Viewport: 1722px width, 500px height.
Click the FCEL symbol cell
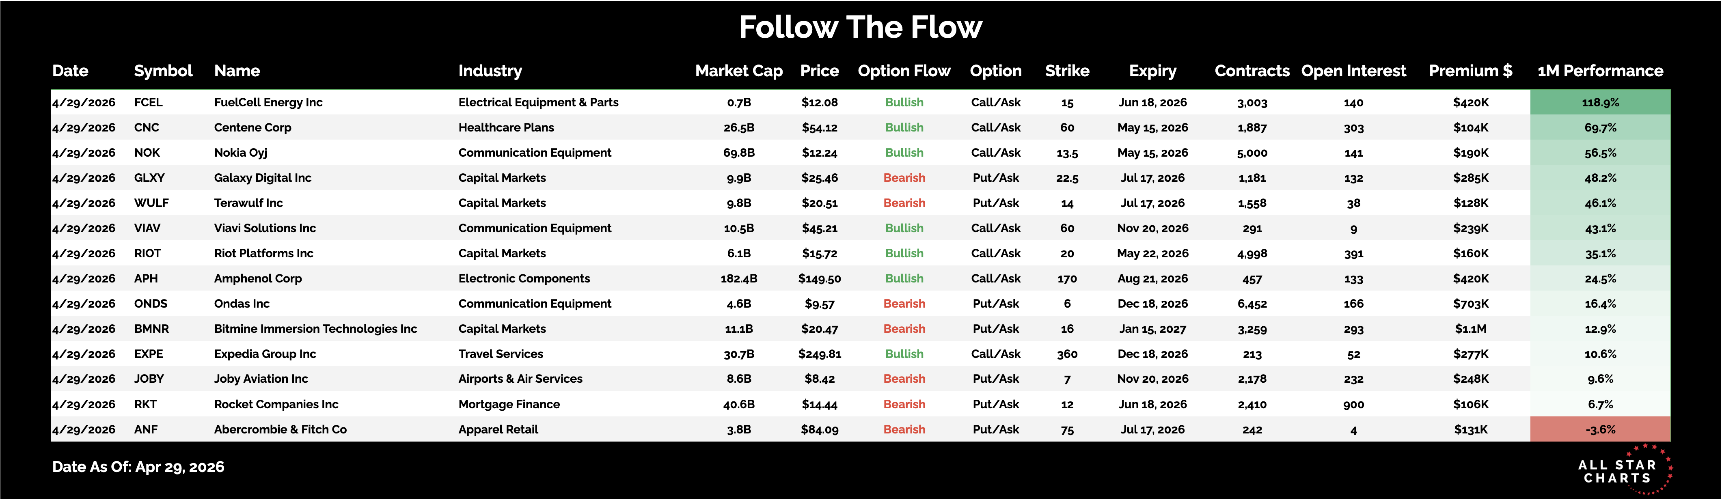click(149, 102)
